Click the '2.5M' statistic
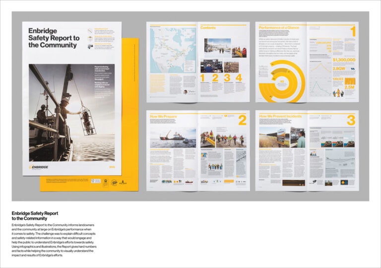 tap(350, 87)
